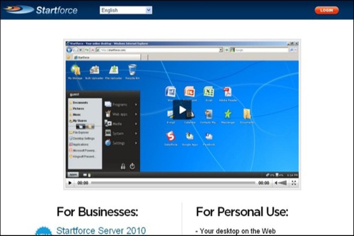Open the Word icon on the desktop

(x=170, y=94)
